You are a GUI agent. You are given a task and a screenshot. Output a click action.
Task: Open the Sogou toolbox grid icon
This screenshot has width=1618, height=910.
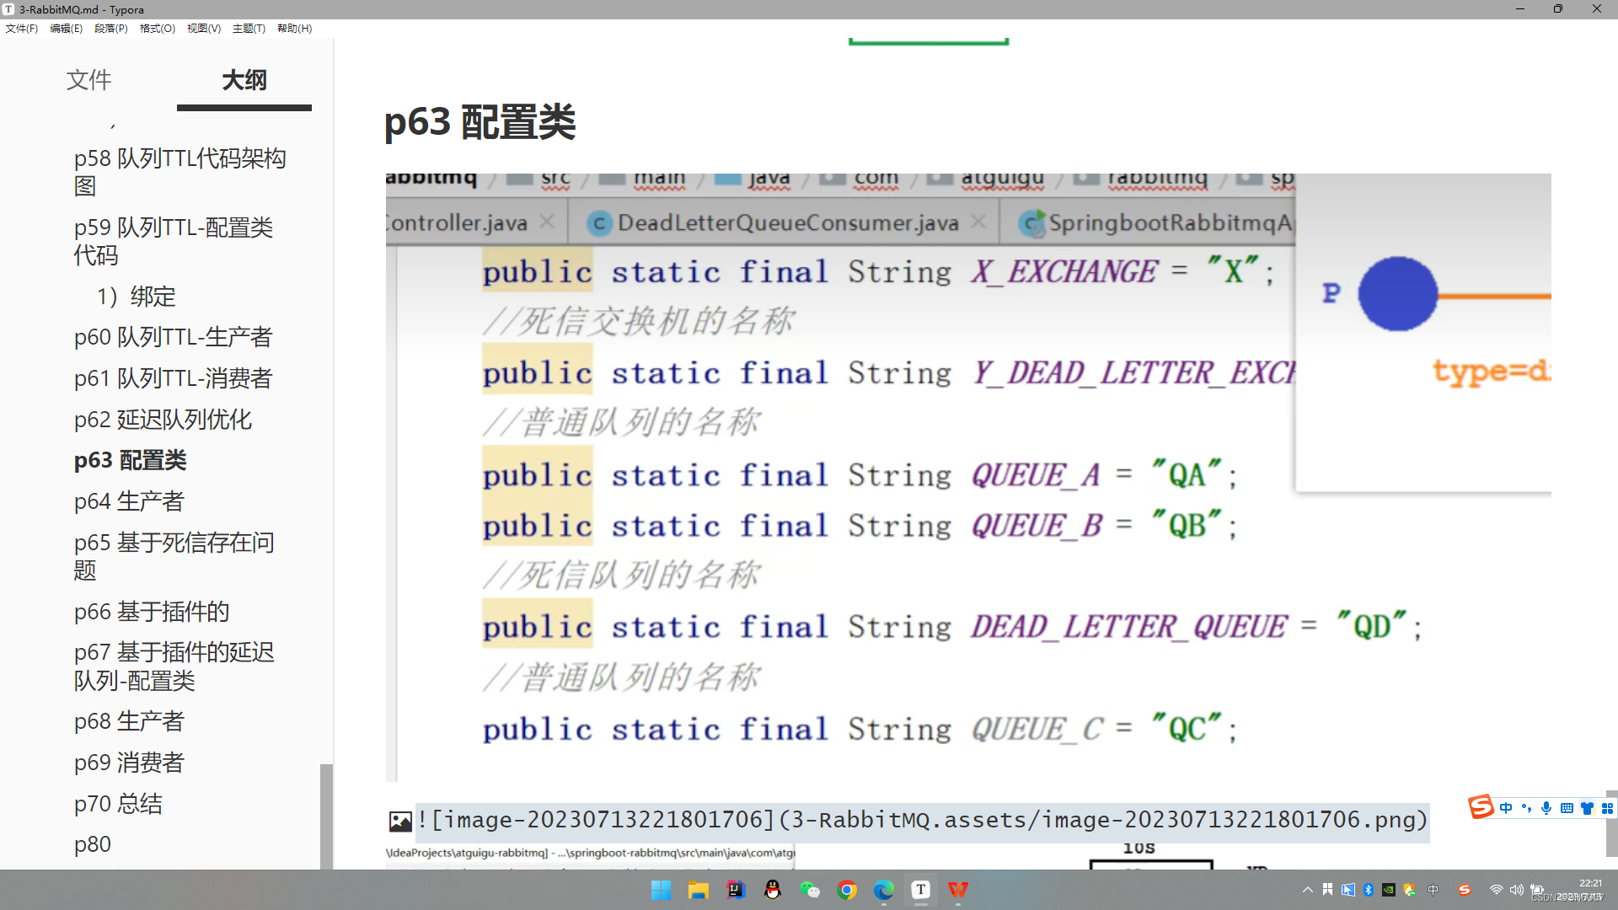[x=1606, y=808]
